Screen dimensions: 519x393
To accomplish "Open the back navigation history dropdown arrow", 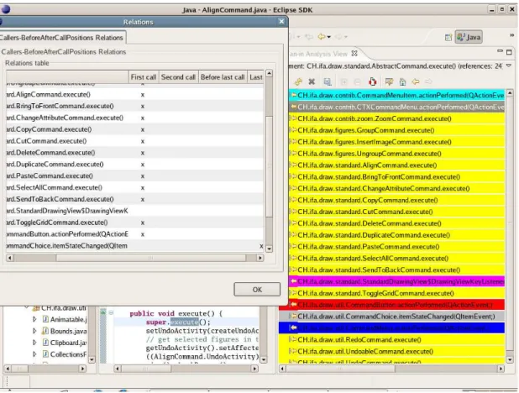I will (x=329, y=37).
